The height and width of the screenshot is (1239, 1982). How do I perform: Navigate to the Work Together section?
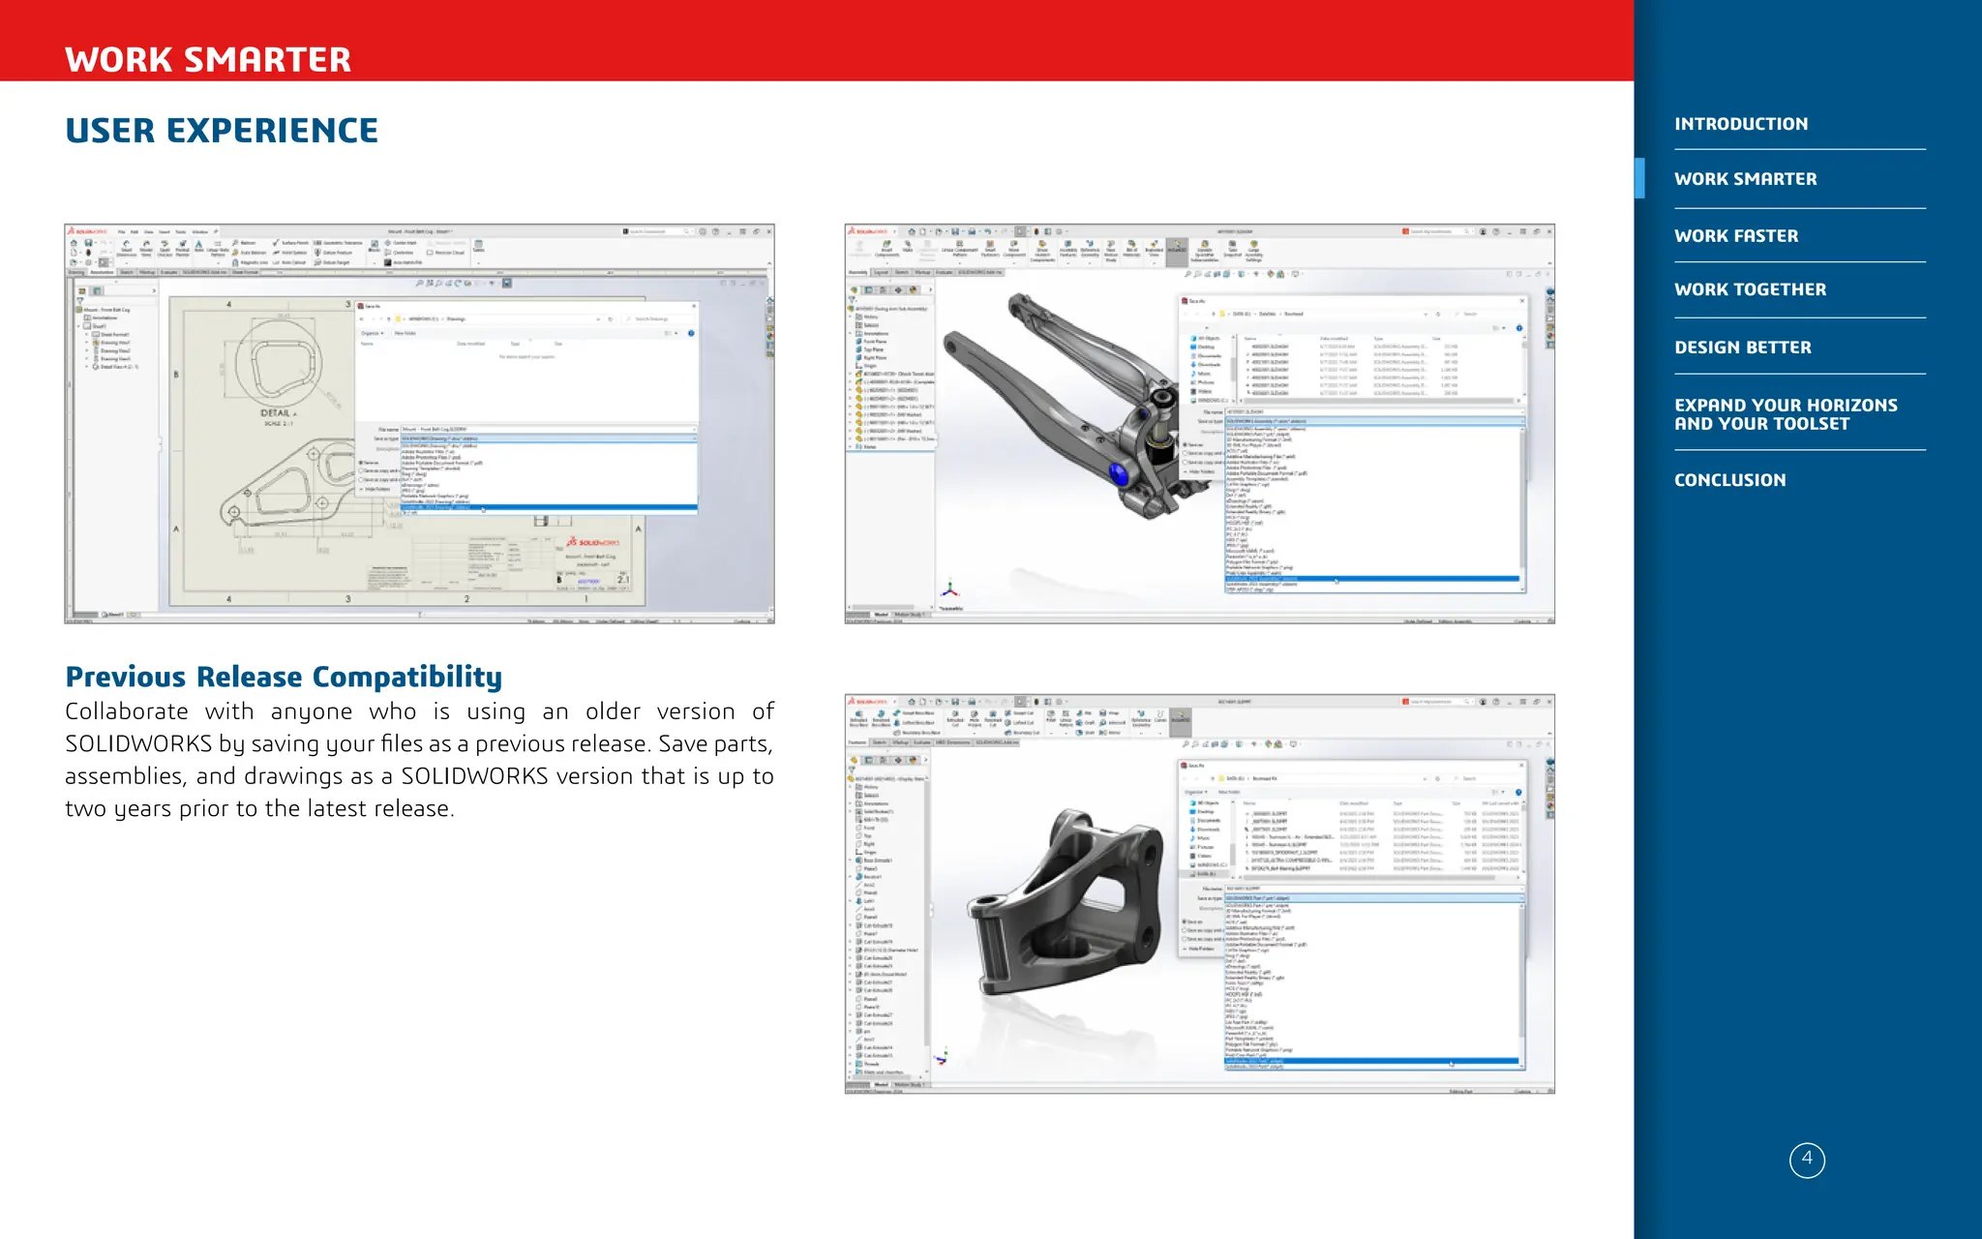click(1750, 289)
